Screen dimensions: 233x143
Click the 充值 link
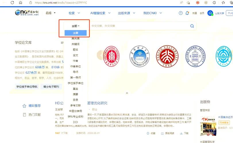pos(195,13)
